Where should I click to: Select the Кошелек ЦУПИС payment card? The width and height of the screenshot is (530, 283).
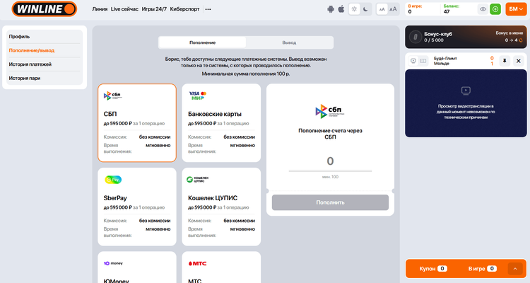click(221, 207)
